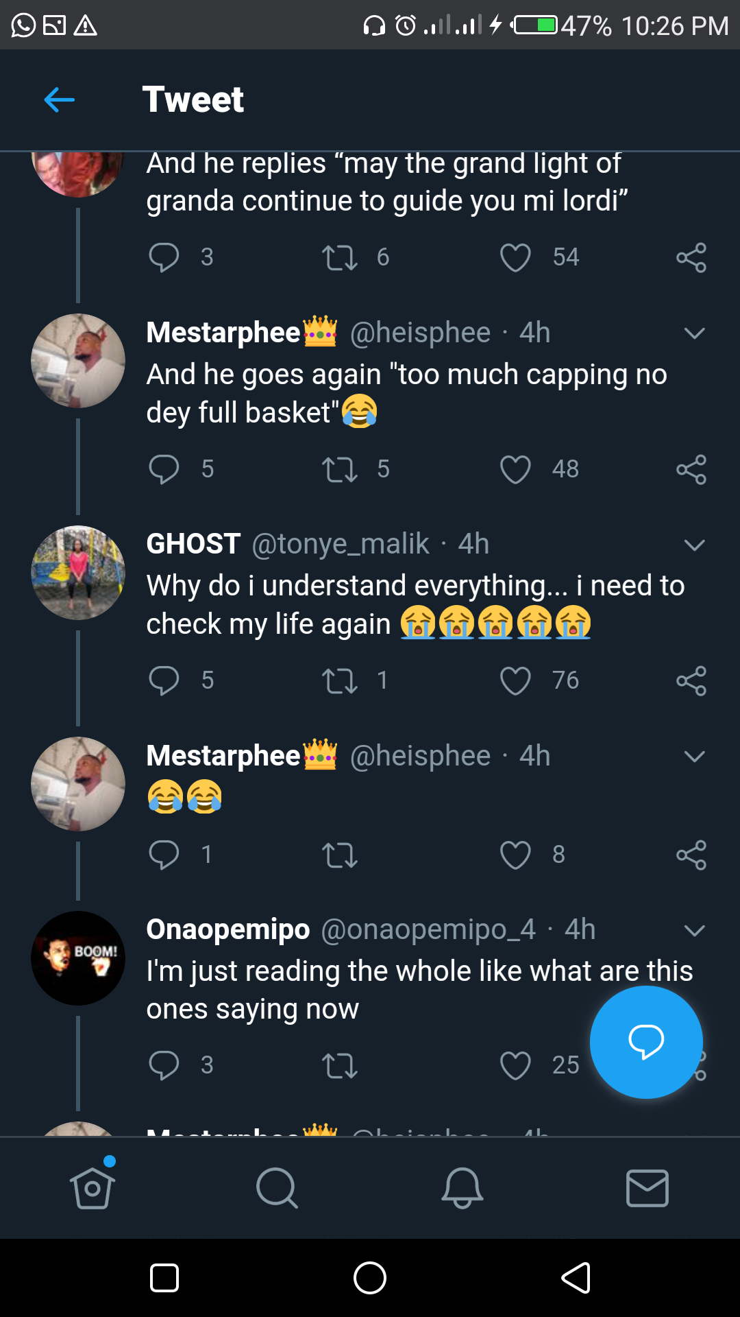Like GHOST's tweet with 76 likes

click(515, 681)
